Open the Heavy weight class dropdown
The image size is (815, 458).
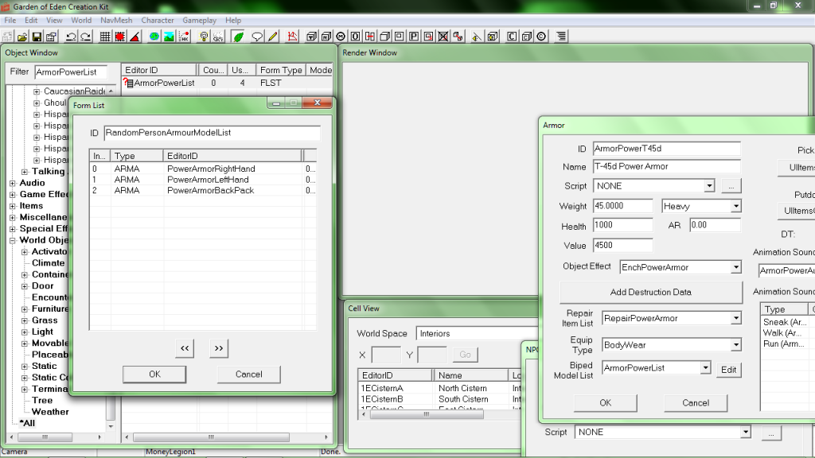point(736,206)
